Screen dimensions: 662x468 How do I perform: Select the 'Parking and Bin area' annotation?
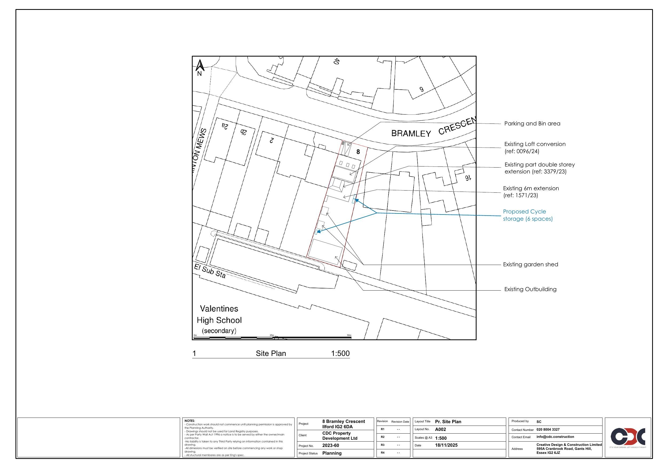tap(532, 124)
